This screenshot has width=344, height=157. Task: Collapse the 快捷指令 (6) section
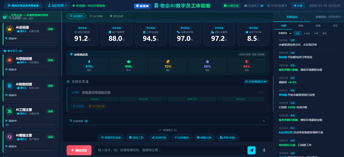coord(168,130)
